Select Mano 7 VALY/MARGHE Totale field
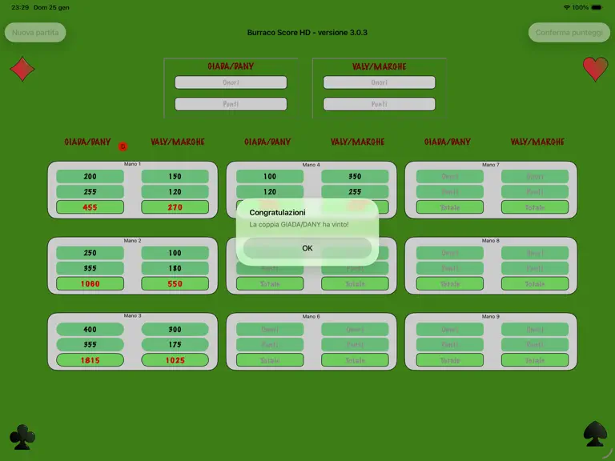This screenshot has width=615, height=461. click(x=535, y=207)
